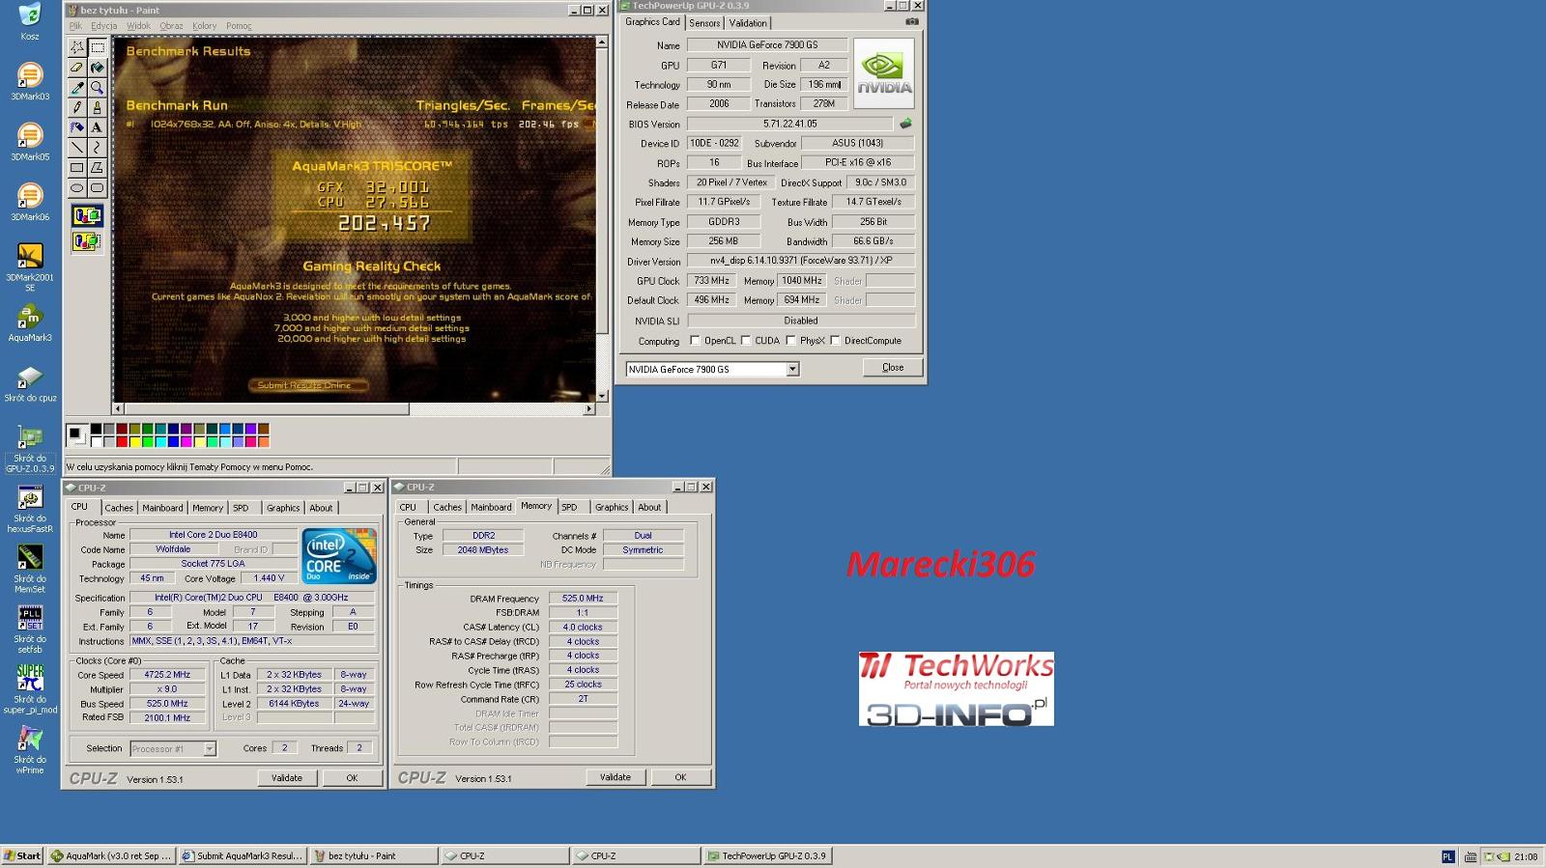Click the GPU-Z screenshot camera icon
Screen dimensions: 1546x868
(911, 21)
